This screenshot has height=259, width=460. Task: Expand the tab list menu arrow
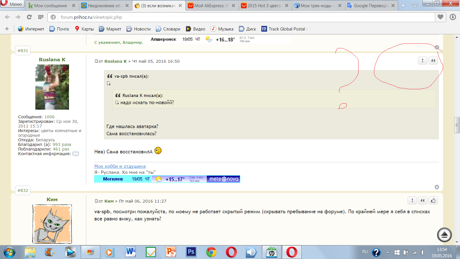tap(415, 5)
